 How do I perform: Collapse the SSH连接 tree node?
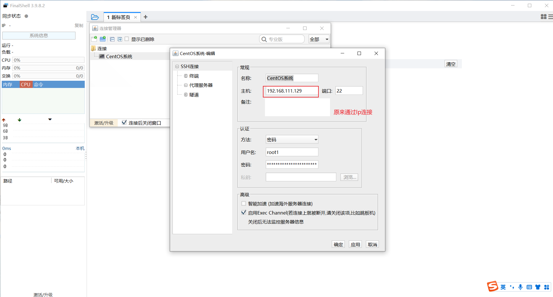click(177, 66)
